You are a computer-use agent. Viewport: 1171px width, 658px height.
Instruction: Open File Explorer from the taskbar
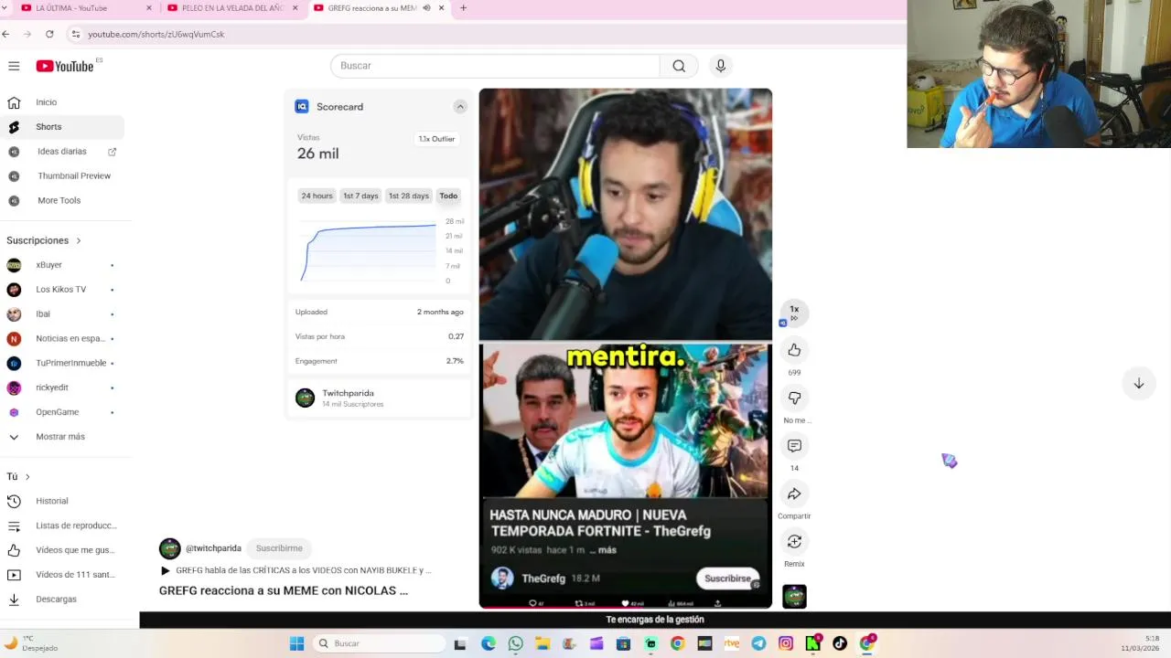click(x=543, y=643)
